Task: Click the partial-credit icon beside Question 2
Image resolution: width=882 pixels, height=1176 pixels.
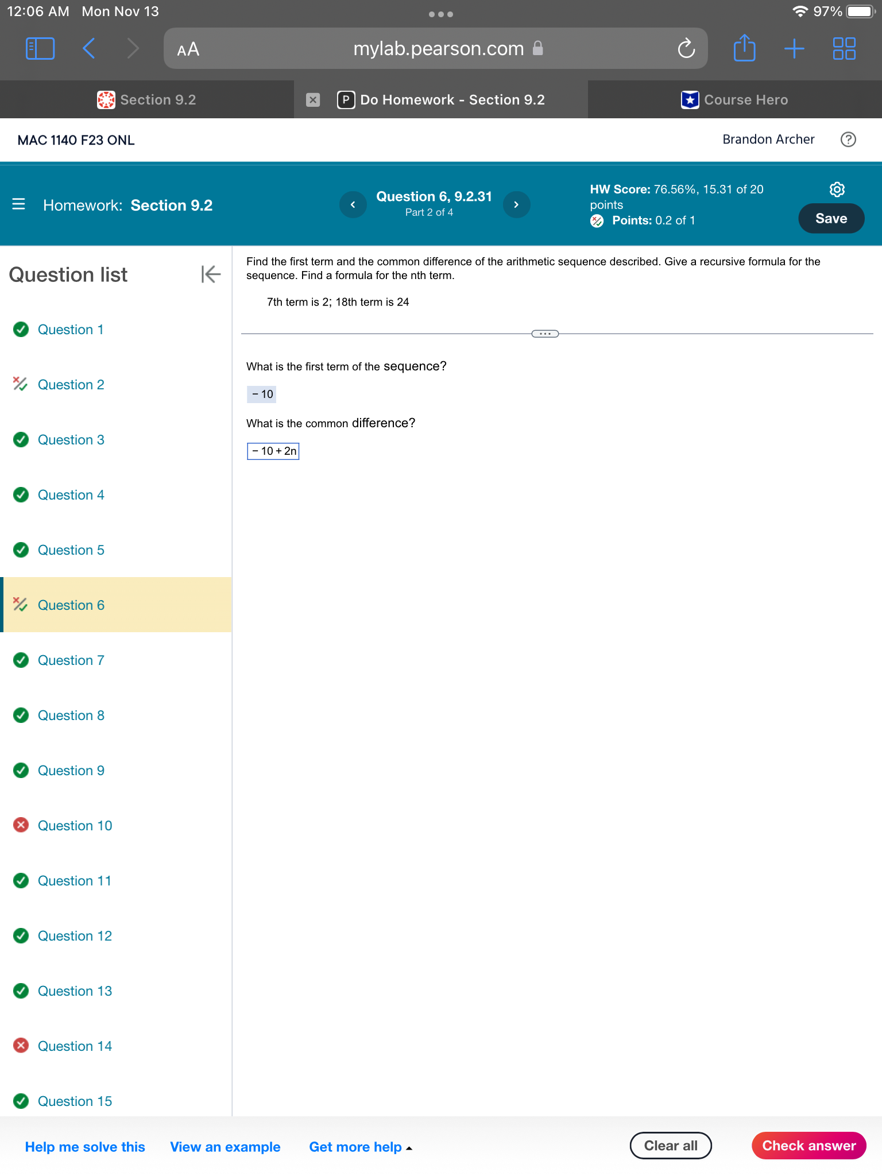Action: click(x=21, y=384)
